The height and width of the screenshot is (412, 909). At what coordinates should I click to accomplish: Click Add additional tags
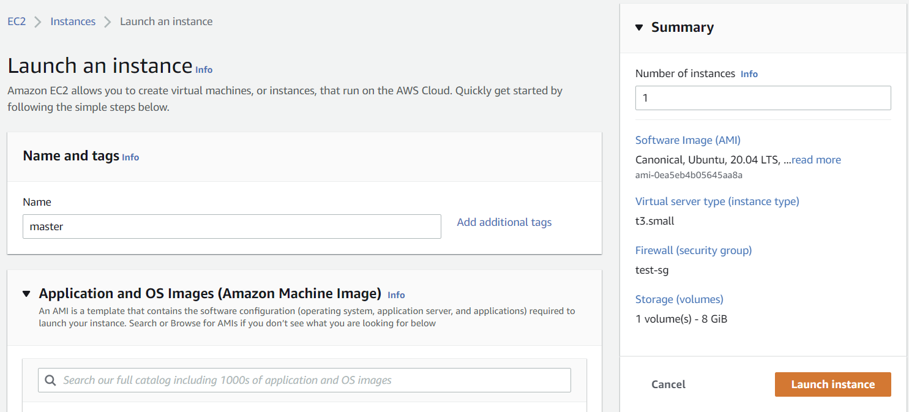504,222
